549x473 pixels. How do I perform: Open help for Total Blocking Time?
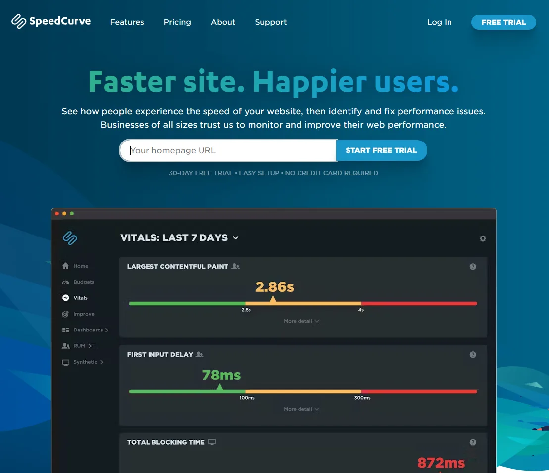tap(473, 442)
